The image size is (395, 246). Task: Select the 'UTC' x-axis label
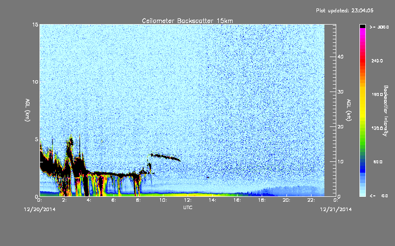(x=188, y=207)
